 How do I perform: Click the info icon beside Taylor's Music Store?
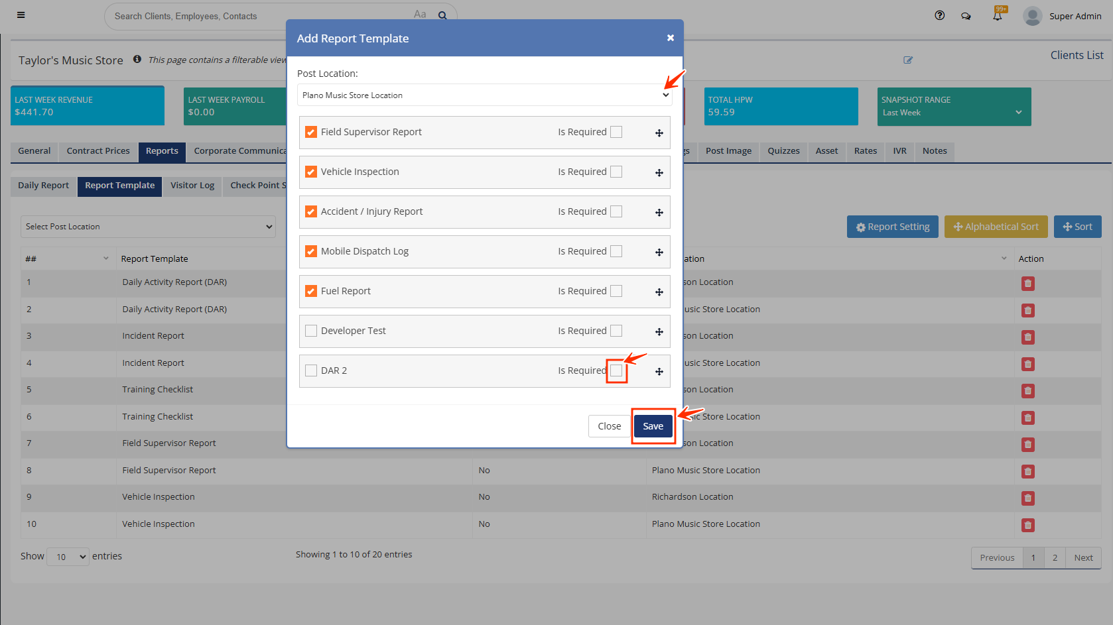click(x=137, y=59)
